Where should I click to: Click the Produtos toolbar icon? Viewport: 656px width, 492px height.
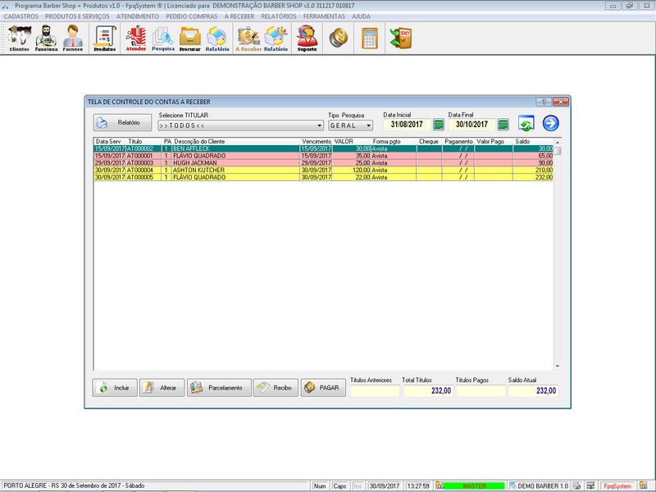tap(104, 39)
